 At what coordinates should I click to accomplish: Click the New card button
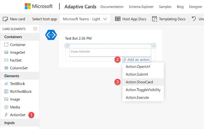pos(14,19)
